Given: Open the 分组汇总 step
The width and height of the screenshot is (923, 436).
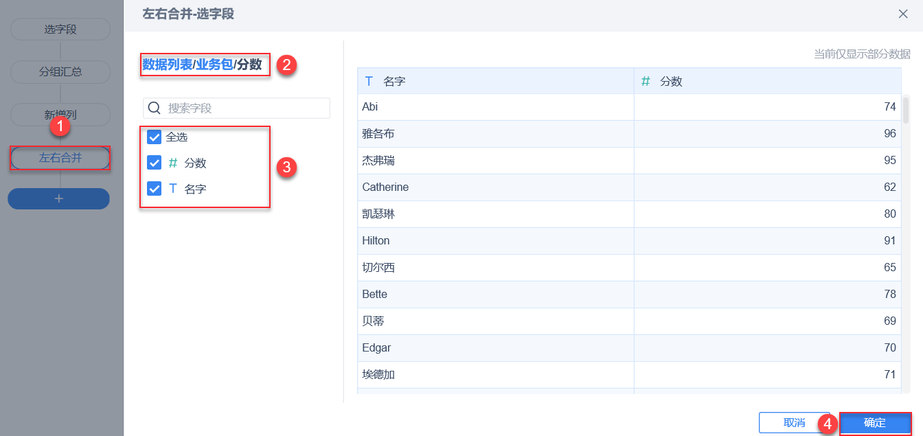Looking at the screenshot, I should tap(60, 72).
